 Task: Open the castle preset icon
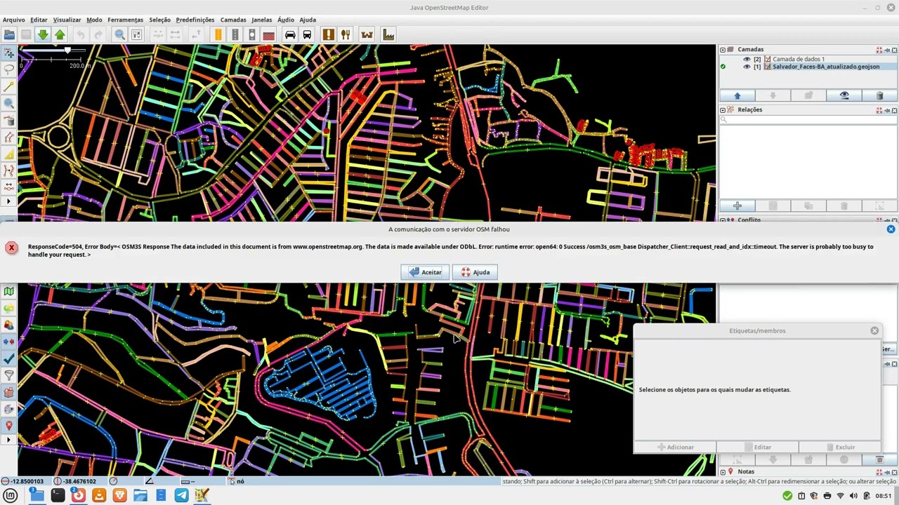pyautogui.click(x=367, y=35)
